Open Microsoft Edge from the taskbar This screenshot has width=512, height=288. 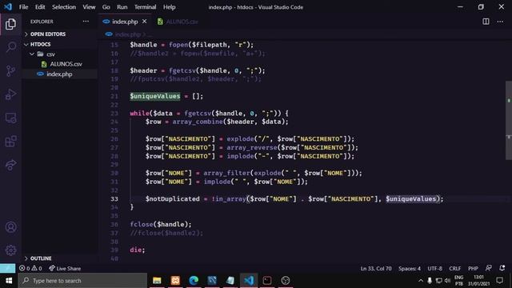click(x=194, y=281)
